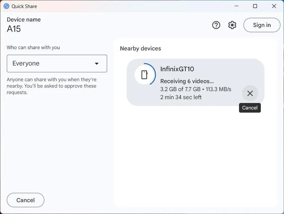This screenshot has width=284, height=214.
Task: Click the InfinixGT10 phone device icon
Action: (x=144, y=74)
